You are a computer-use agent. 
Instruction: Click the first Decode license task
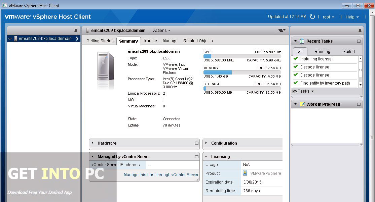314,67
